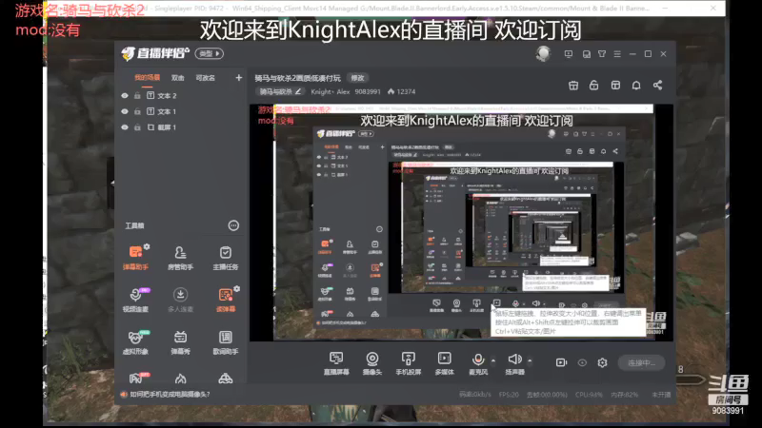This screenshot has width=762, height=428.
Task: Add a 摄像头 camera source
Action: 372,363
